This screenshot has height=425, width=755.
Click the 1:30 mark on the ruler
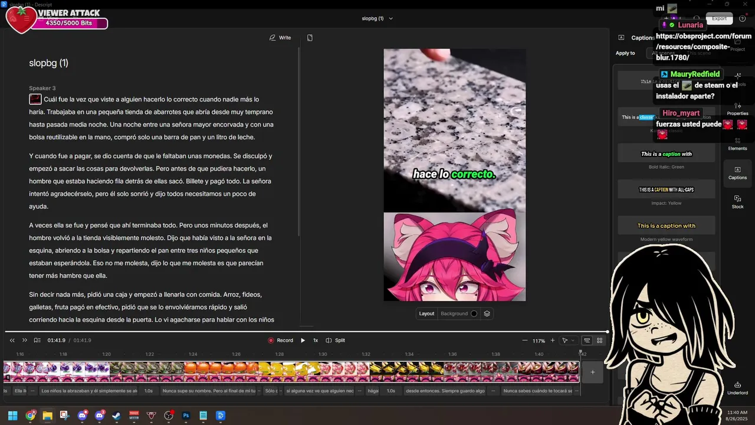pos(323,354)
